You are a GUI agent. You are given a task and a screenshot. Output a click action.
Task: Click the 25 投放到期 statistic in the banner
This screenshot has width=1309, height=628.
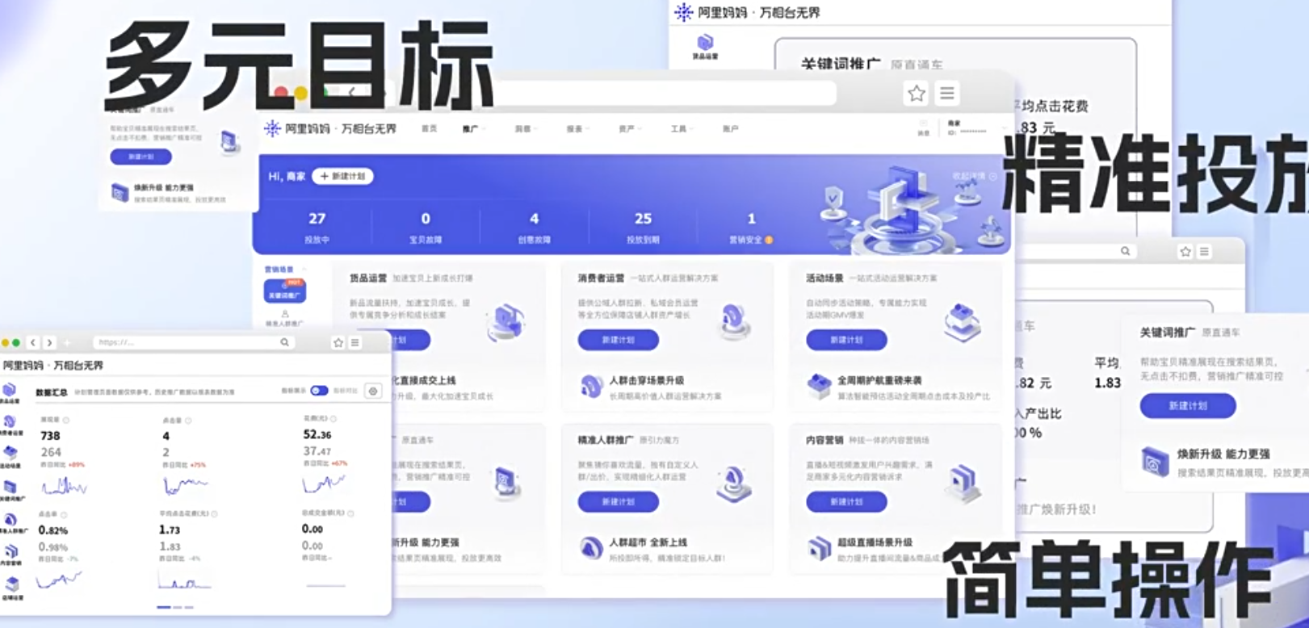click(x=643, y=227)
